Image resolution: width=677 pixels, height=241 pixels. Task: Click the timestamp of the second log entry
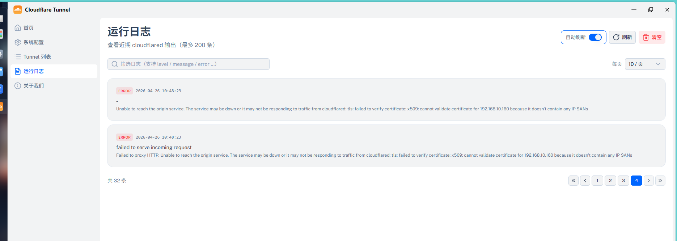(x=158, y=137)
